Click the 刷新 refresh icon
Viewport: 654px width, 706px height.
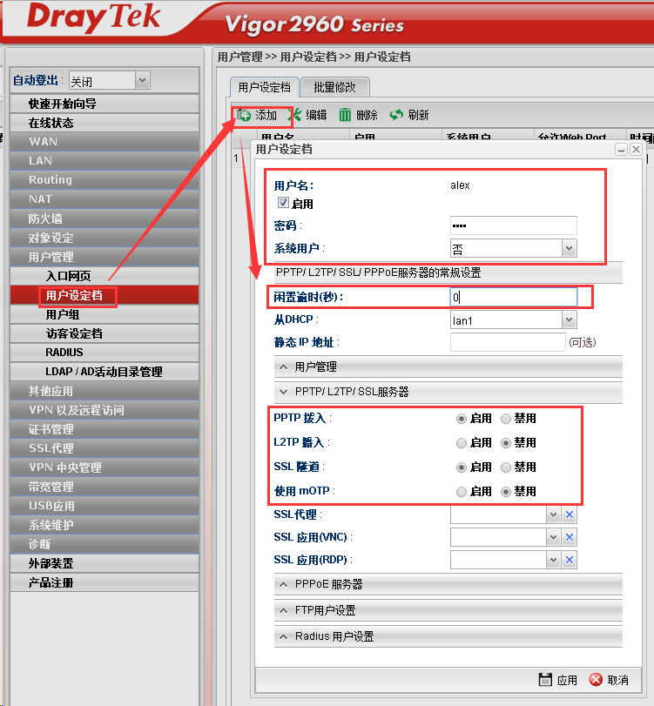(x=396, y=115)
